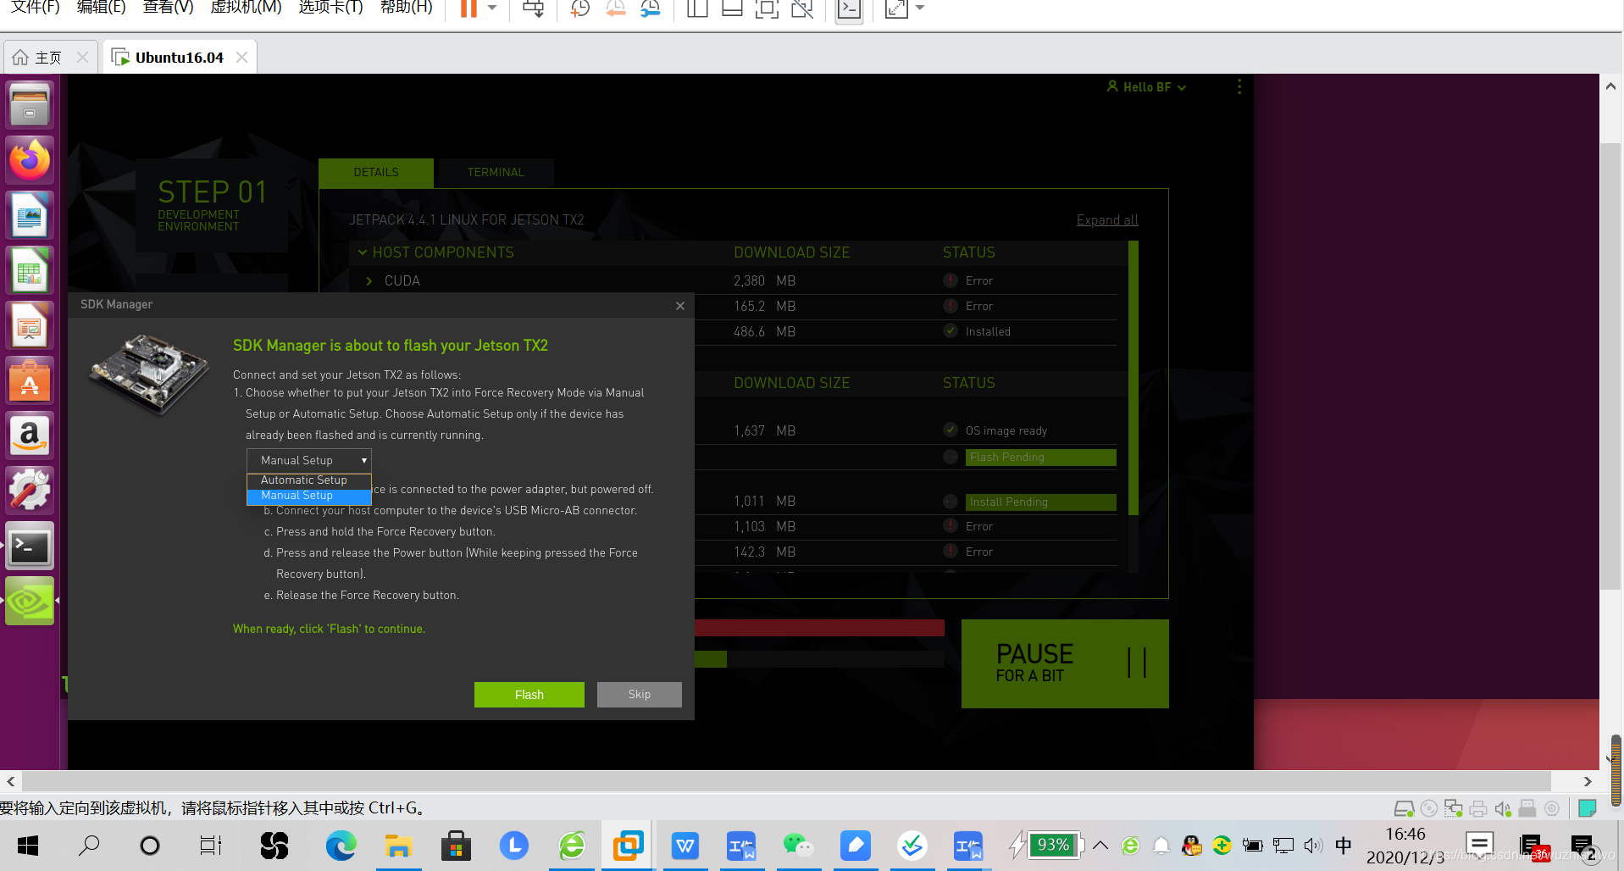Open Hello BF user account dropdown
This screenshot has width=1624, height=871.
[x=1146, y=87]
